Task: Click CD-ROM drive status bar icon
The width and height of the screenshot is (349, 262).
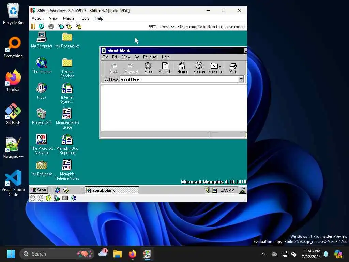Action: tap(49, 198)
